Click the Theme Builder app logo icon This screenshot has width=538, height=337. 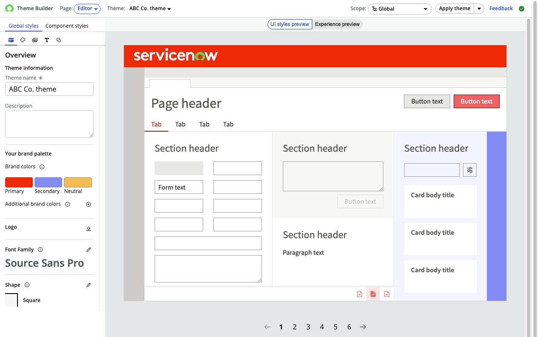pos(9,9)
